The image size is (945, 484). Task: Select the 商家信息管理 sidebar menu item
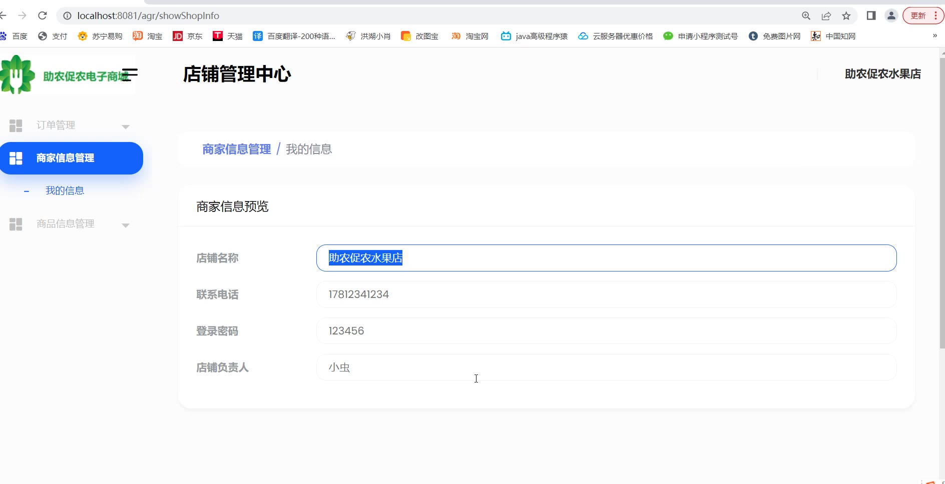71,158
